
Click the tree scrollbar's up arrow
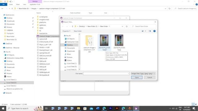click(79, 34)
